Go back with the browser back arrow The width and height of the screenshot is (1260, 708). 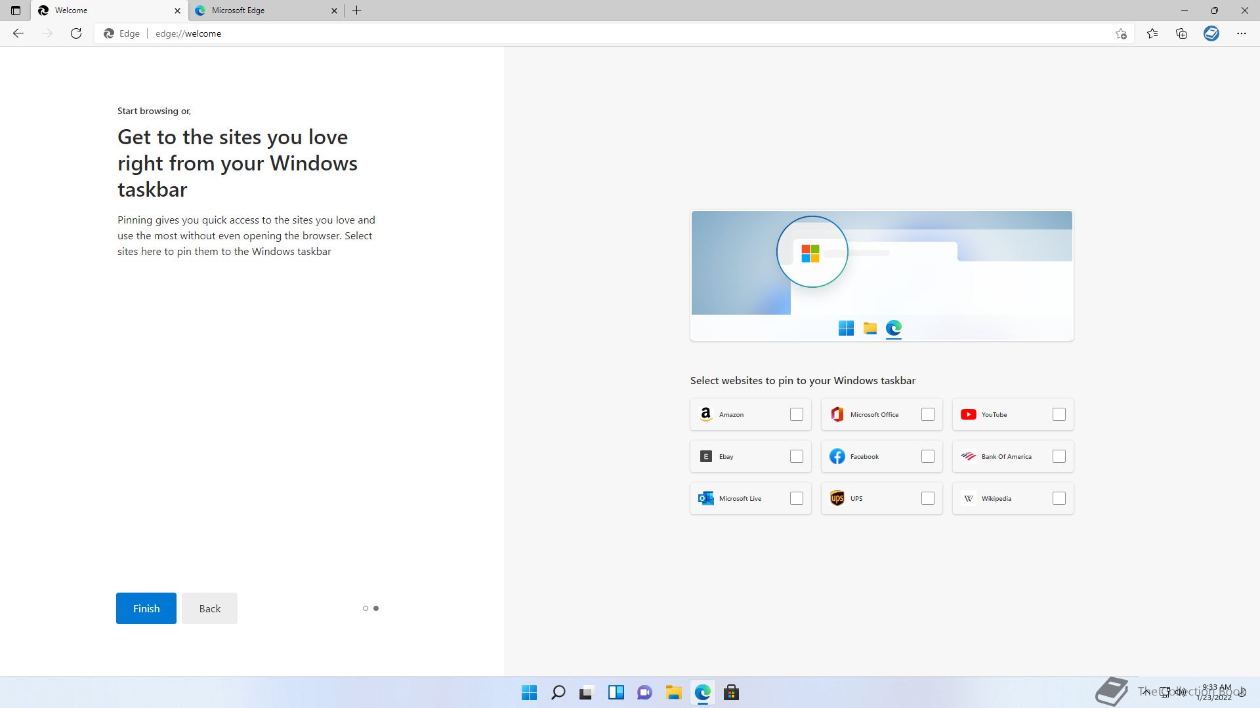click(x=18, y=33)
